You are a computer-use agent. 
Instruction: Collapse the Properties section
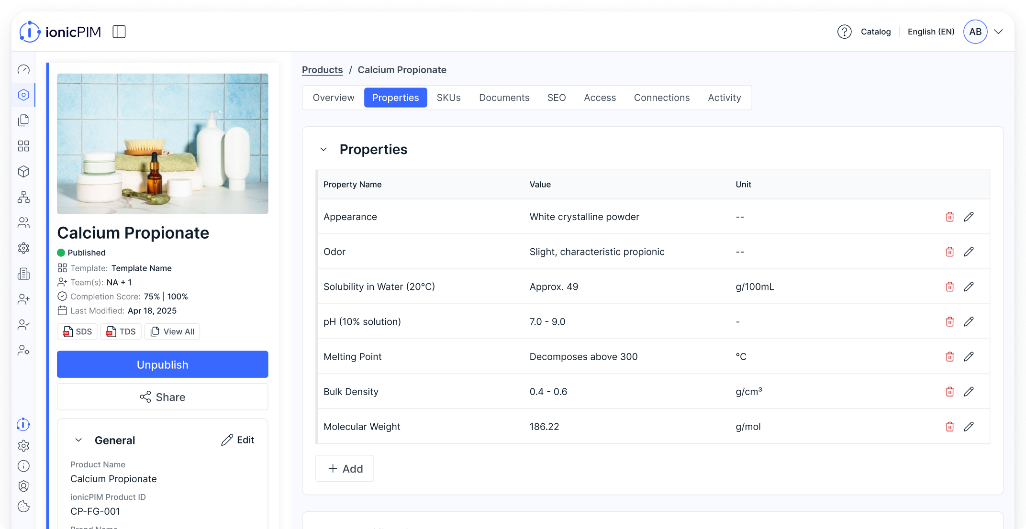pyautogui.click(x=323, y=149)
